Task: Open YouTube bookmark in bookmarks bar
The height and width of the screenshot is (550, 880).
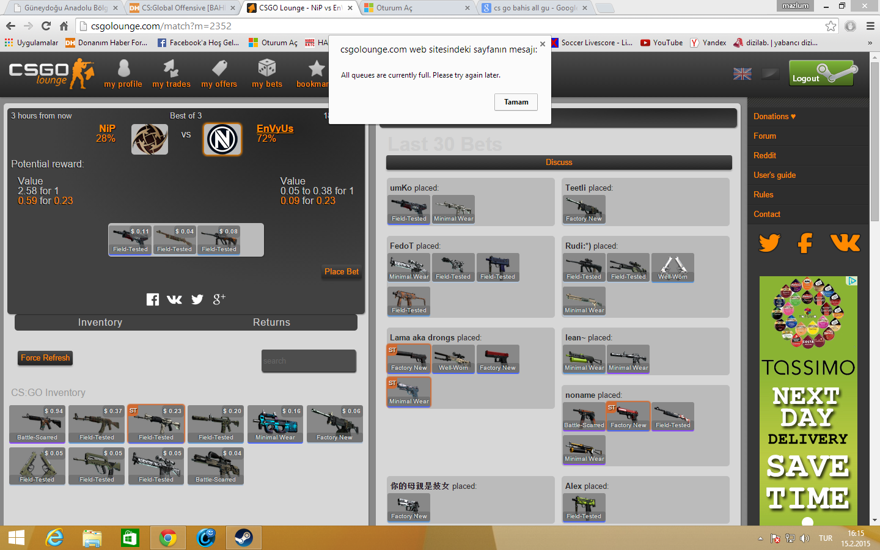Action: point(662,43)
